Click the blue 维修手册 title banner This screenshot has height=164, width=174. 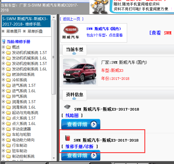(26, 21)
